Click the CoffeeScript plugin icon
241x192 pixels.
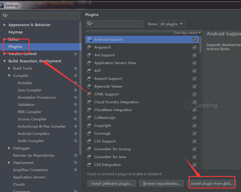90,118
